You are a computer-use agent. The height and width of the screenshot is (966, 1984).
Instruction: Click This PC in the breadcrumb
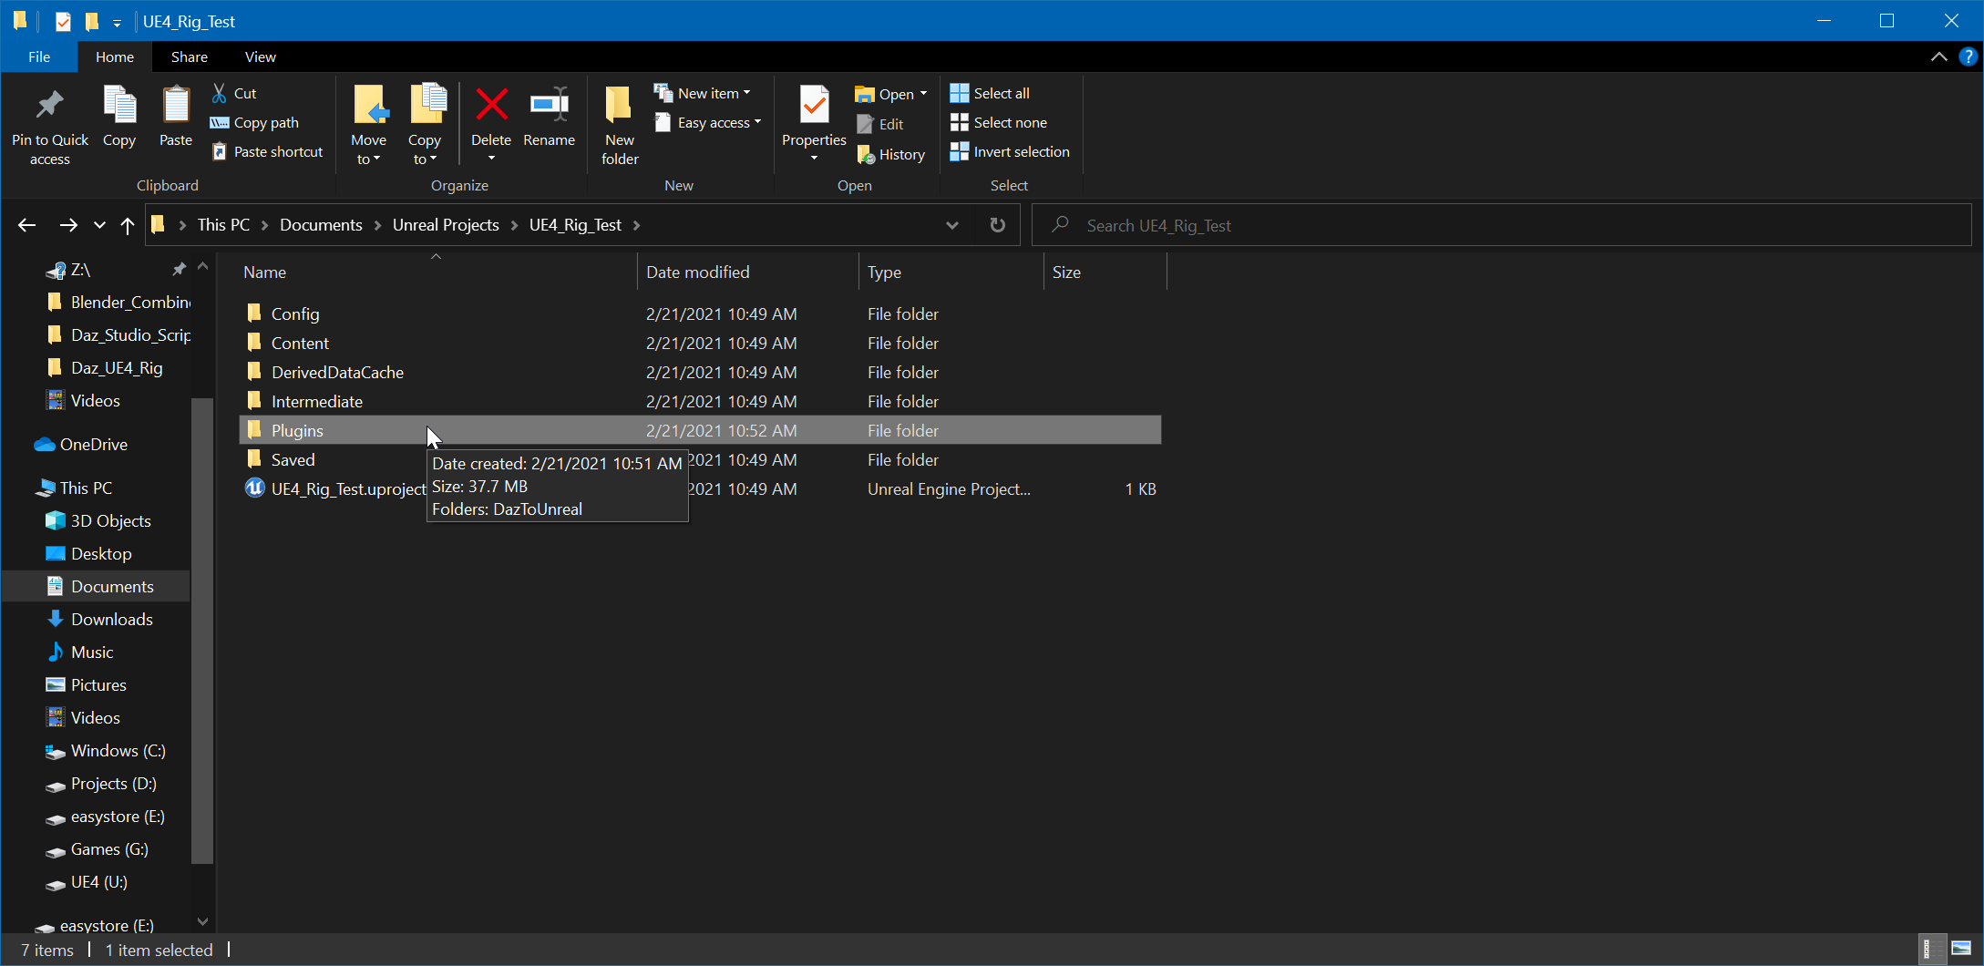point(223,225)
